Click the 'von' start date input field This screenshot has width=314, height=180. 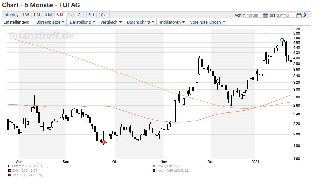[252, 15]
